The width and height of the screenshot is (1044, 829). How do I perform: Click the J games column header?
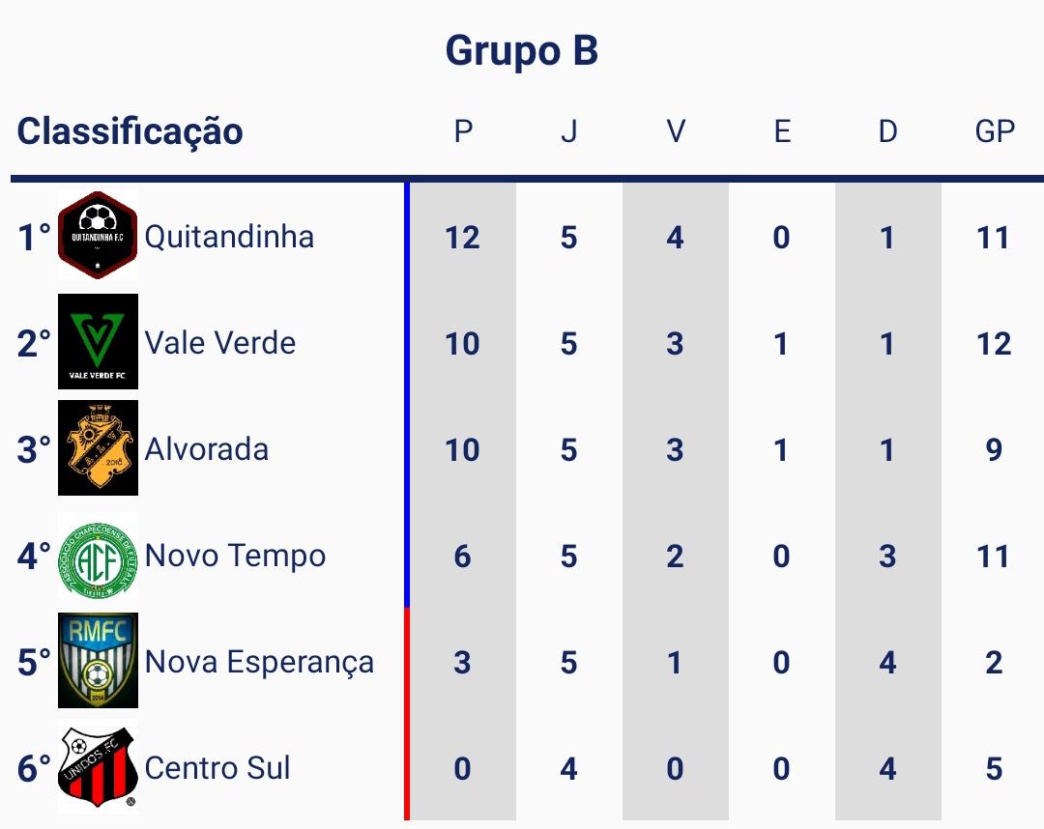click(x=568, y=131)
